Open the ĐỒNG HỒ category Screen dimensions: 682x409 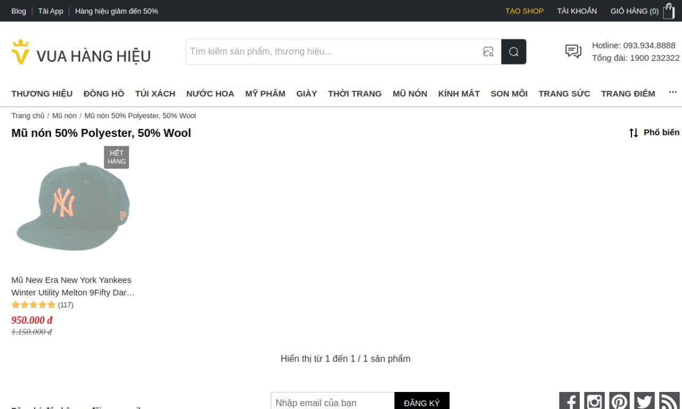[104, 94]
